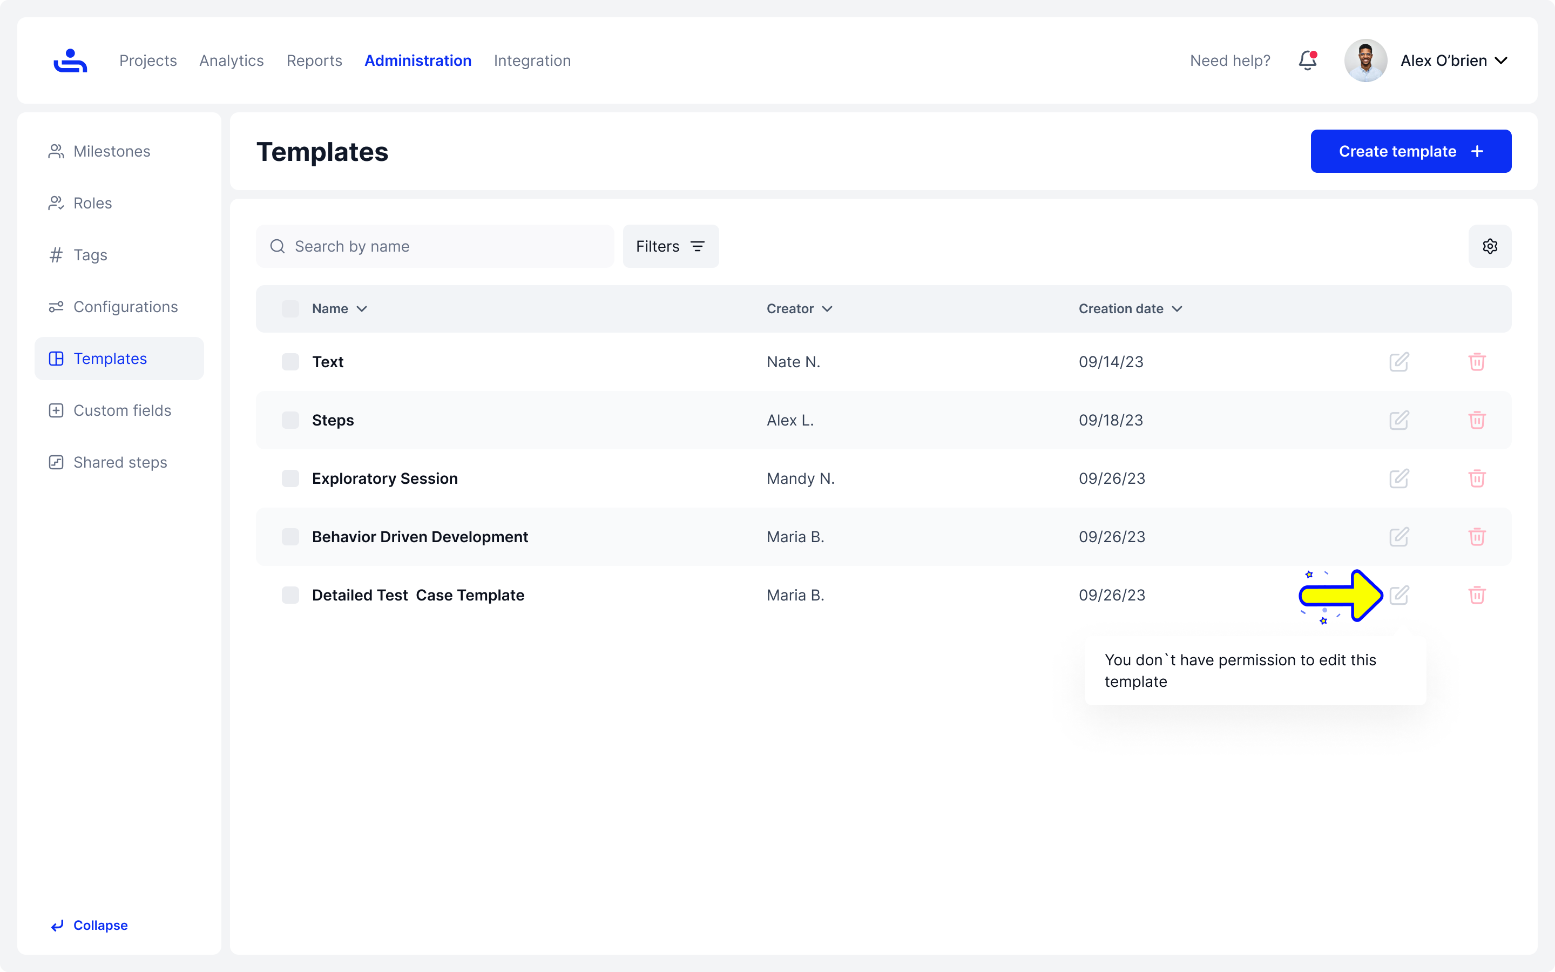Open table settings gear icon
The width and height of the screenshot is (1555, 972).
pyautogui.click(x=1490, y=246)
